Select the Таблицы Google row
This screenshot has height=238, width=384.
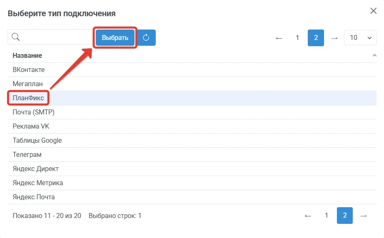[x=192, y=141]
